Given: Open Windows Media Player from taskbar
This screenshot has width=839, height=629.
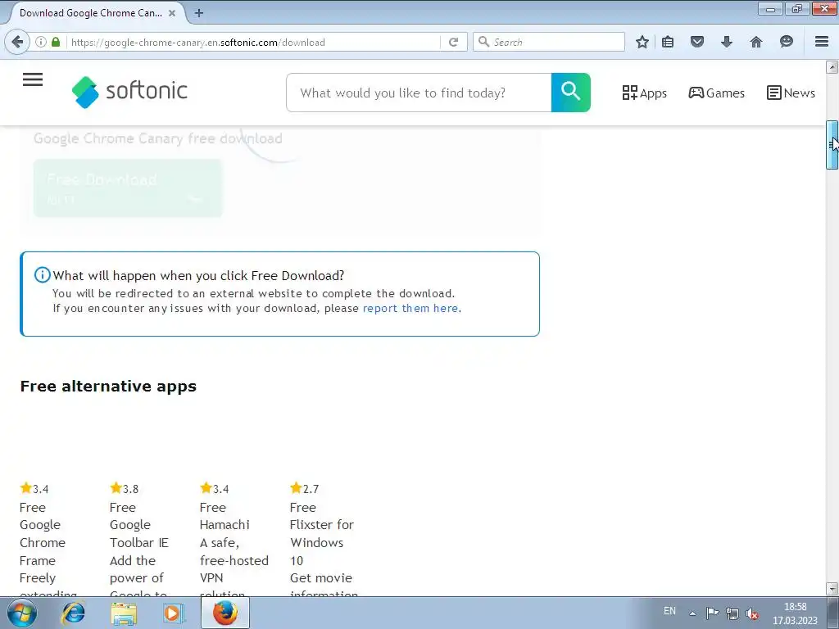Looking at the screenshot, I should (174, 613).
